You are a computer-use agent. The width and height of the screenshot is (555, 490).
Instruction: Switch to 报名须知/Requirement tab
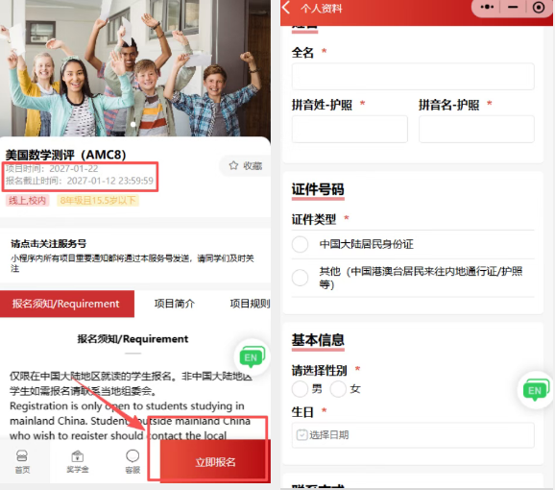67,304
